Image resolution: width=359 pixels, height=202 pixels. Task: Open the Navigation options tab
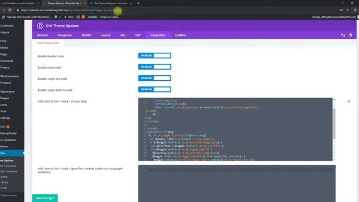coord(65,35)
